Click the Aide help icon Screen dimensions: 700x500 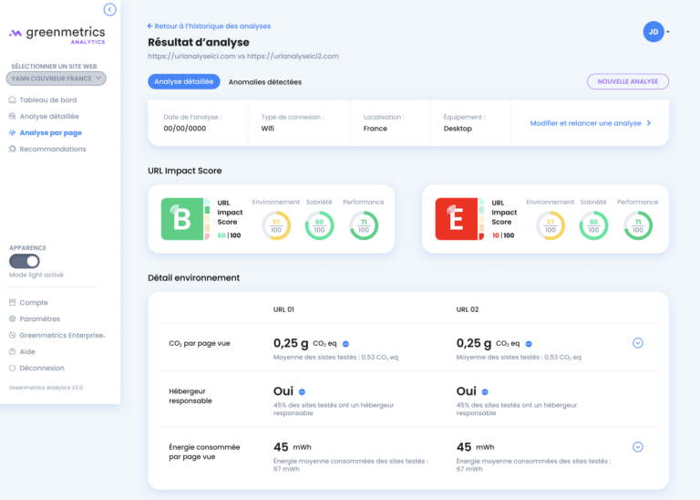point(13,351)
